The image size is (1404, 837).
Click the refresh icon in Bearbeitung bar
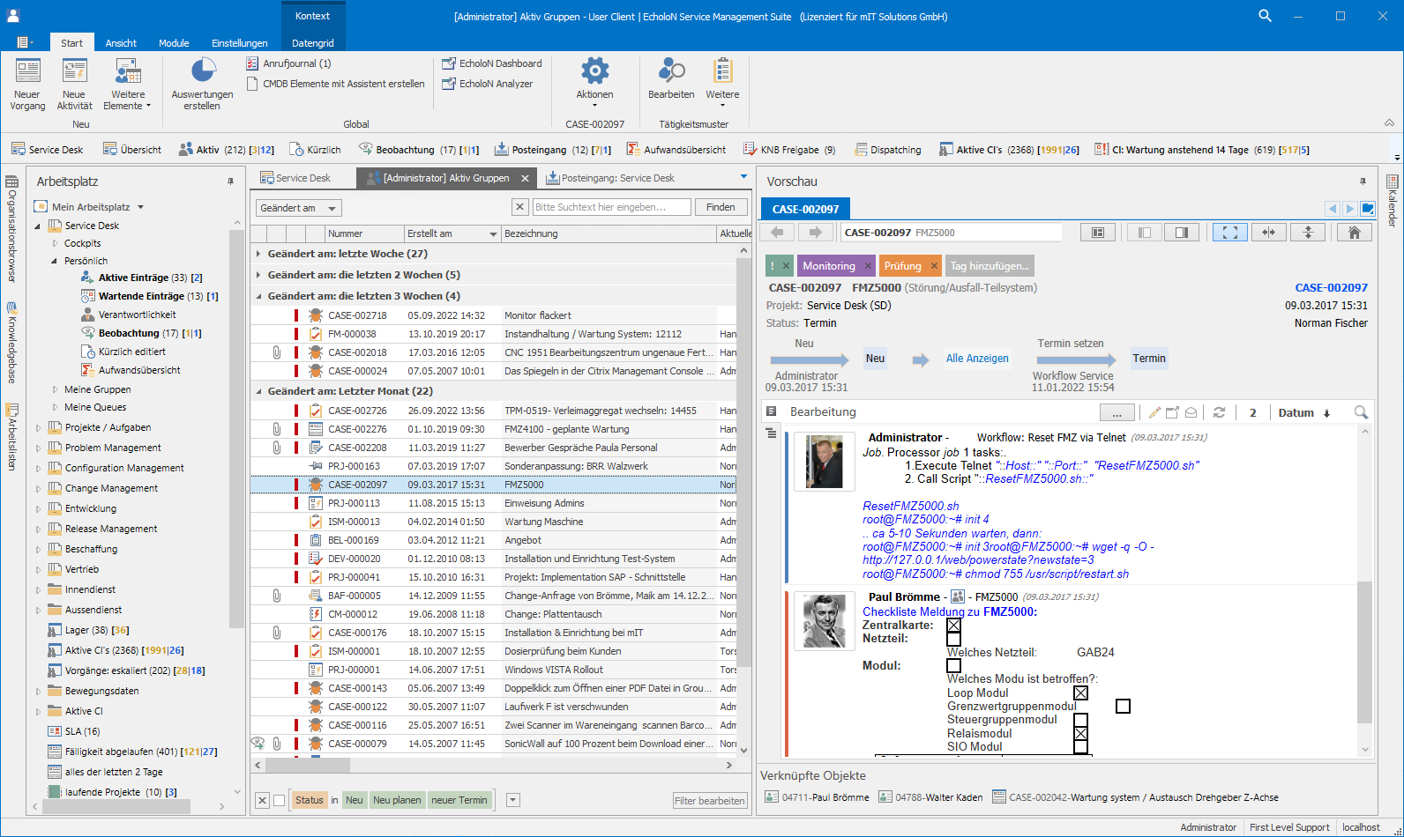point(1219,412)
